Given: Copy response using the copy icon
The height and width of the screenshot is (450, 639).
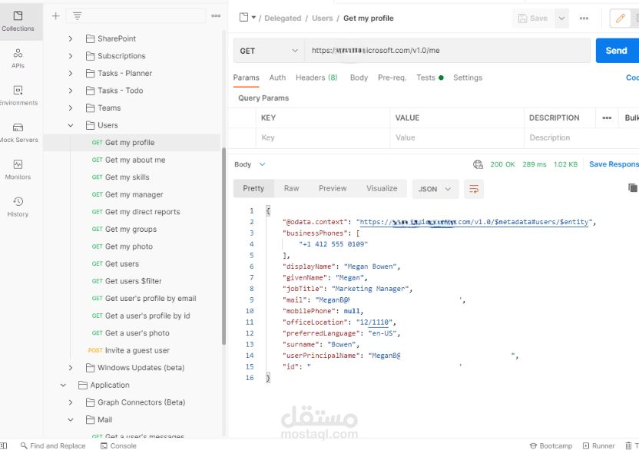Looking at the screenshot, I should coord(633,187).
